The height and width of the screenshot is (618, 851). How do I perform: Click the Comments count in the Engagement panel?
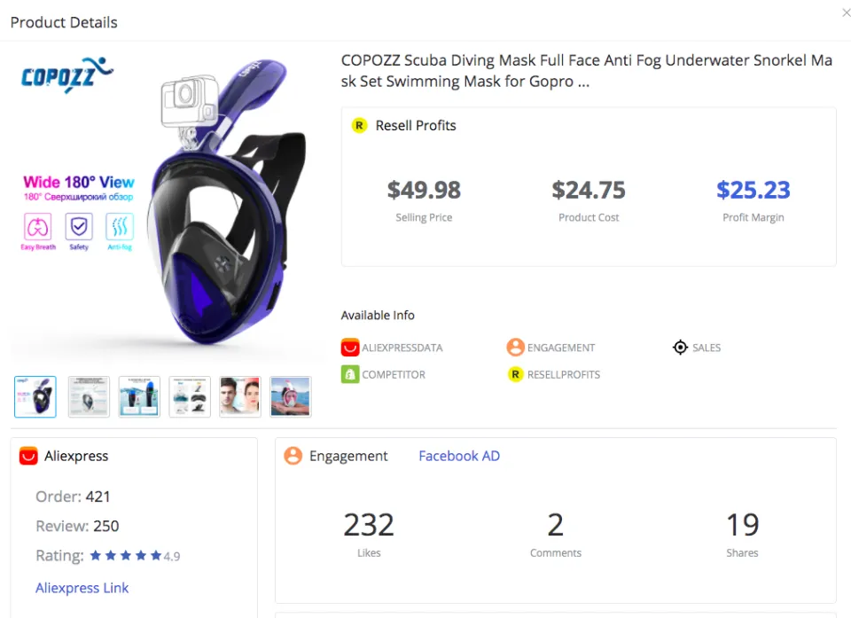pos(555,525)
